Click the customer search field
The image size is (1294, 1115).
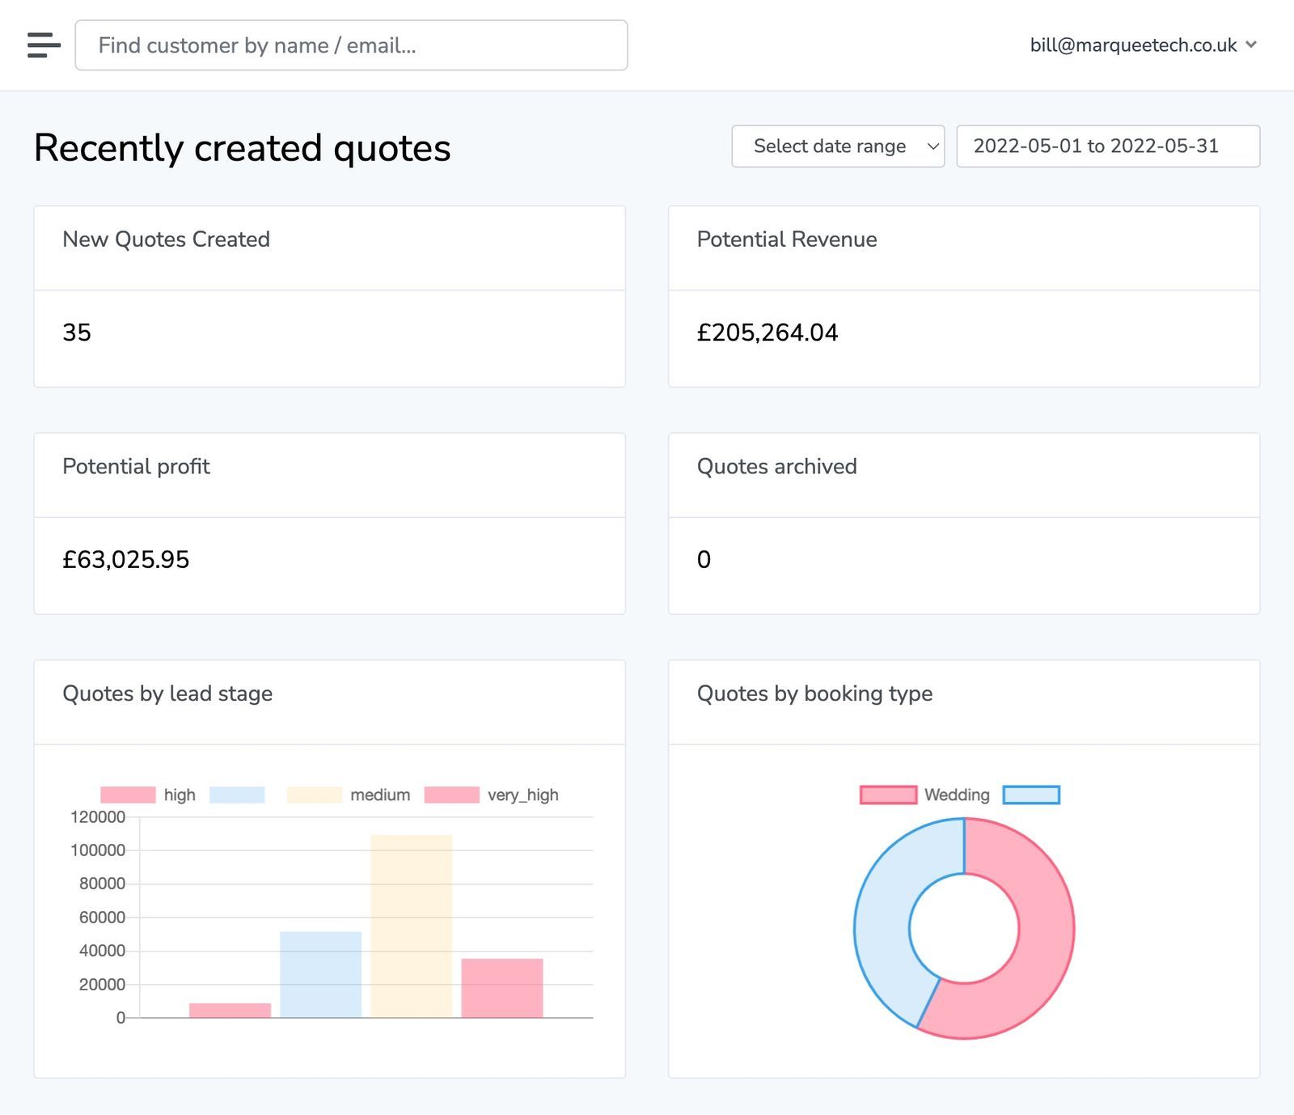coord(351,45)
